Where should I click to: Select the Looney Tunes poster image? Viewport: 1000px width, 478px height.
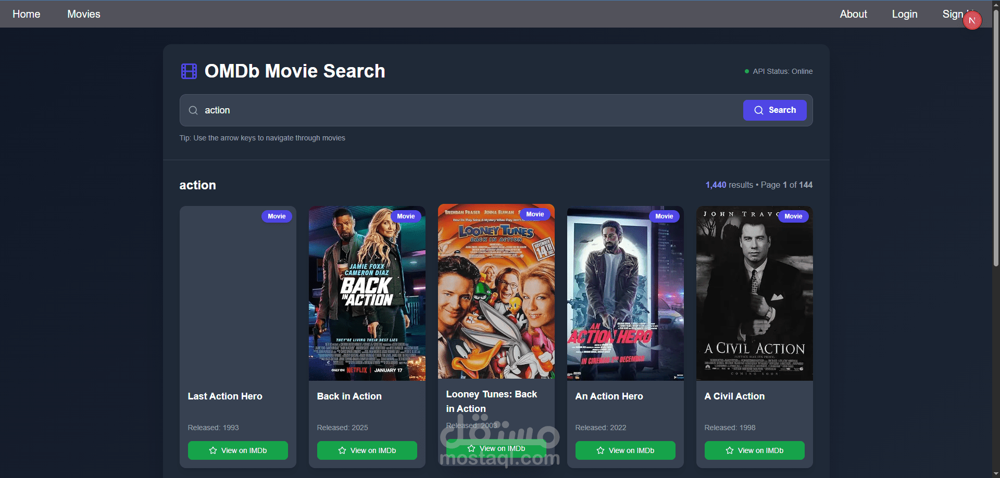[496, 291]
